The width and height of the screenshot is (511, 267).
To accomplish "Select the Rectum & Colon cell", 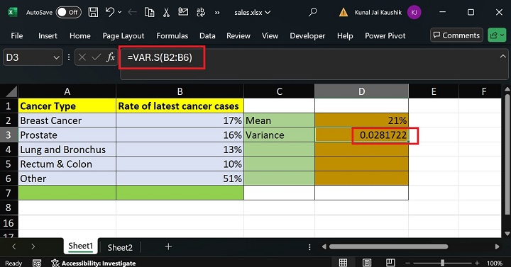I will pyautogui.click(x=67, y=164).
